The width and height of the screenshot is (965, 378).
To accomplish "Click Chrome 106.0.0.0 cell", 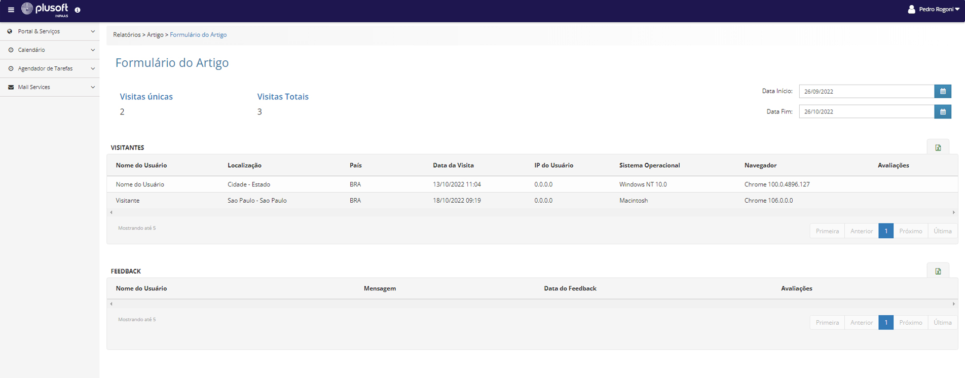I will coord(768,201).
